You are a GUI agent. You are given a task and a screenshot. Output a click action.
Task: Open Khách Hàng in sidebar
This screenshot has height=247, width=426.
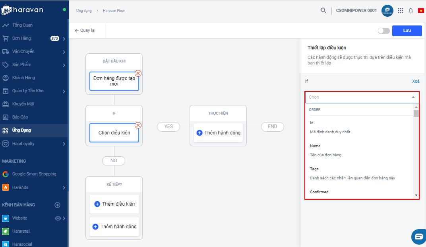coord(23,78)
